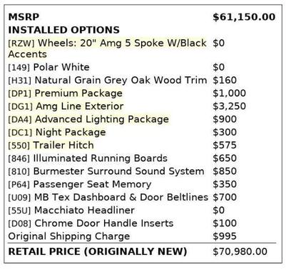The image size is (286, 270).
Task: Select Chrome Door Handle Inserts
Action: tap(91, 223)
